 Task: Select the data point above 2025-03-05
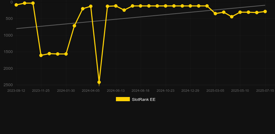[215, 13]
